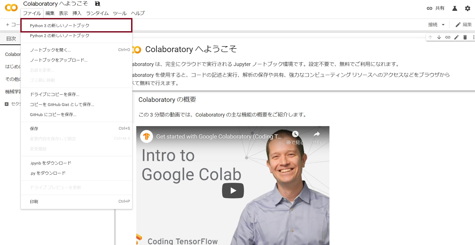Switch to the 目次 sidebar tab
Image resolution: width=475 pixels, height=245 pixels.
click(x=11, y=38)
